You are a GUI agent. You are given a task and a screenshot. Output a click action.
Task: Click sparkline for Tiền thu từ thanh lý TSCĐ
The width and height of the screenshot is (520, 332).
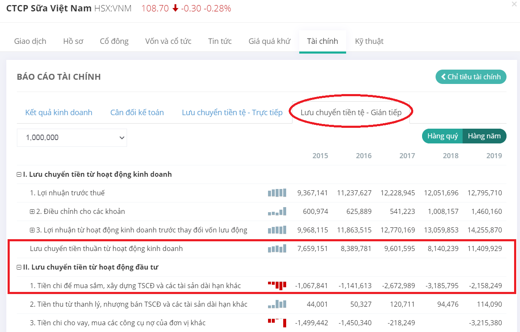(x=277, y=304)
